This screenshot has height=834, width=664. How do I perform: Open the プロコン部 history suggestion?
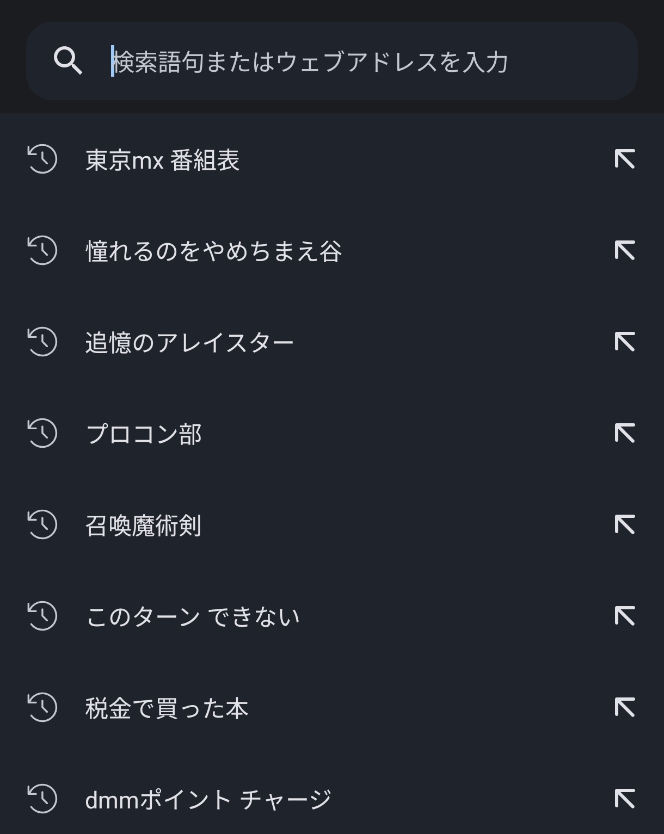point(144,434)
